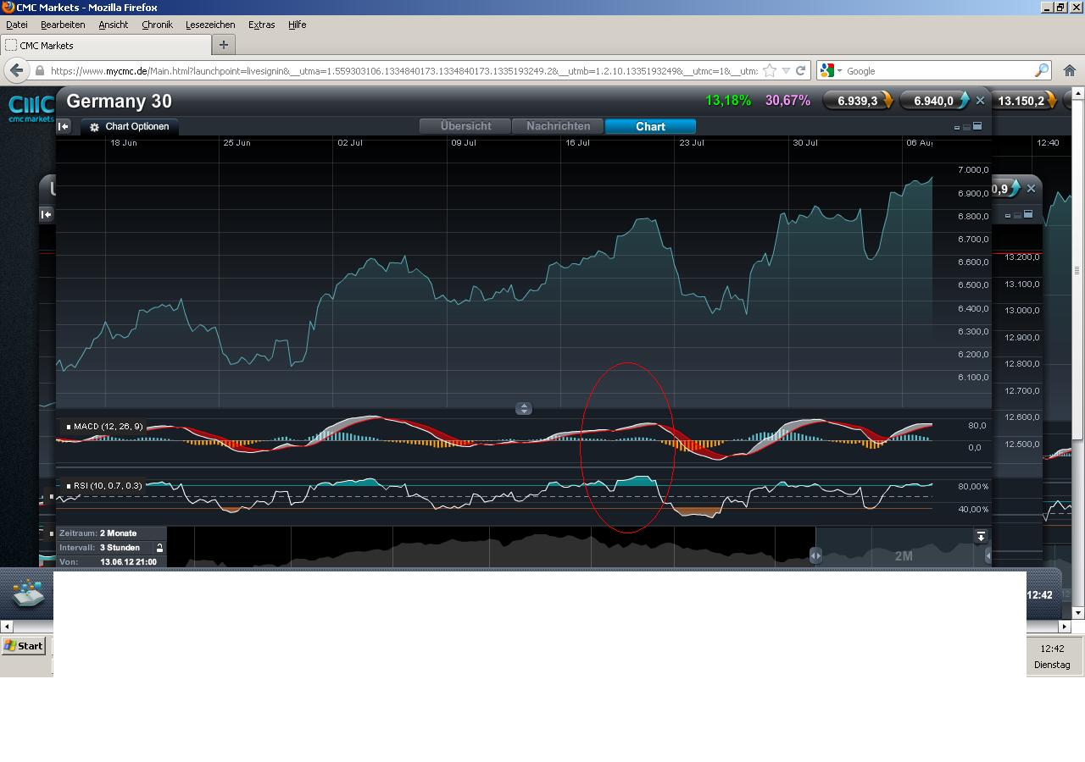Open the dock application icon at bottom left
This screenshot has width=1085, height=762.
(x=28, y=594)
